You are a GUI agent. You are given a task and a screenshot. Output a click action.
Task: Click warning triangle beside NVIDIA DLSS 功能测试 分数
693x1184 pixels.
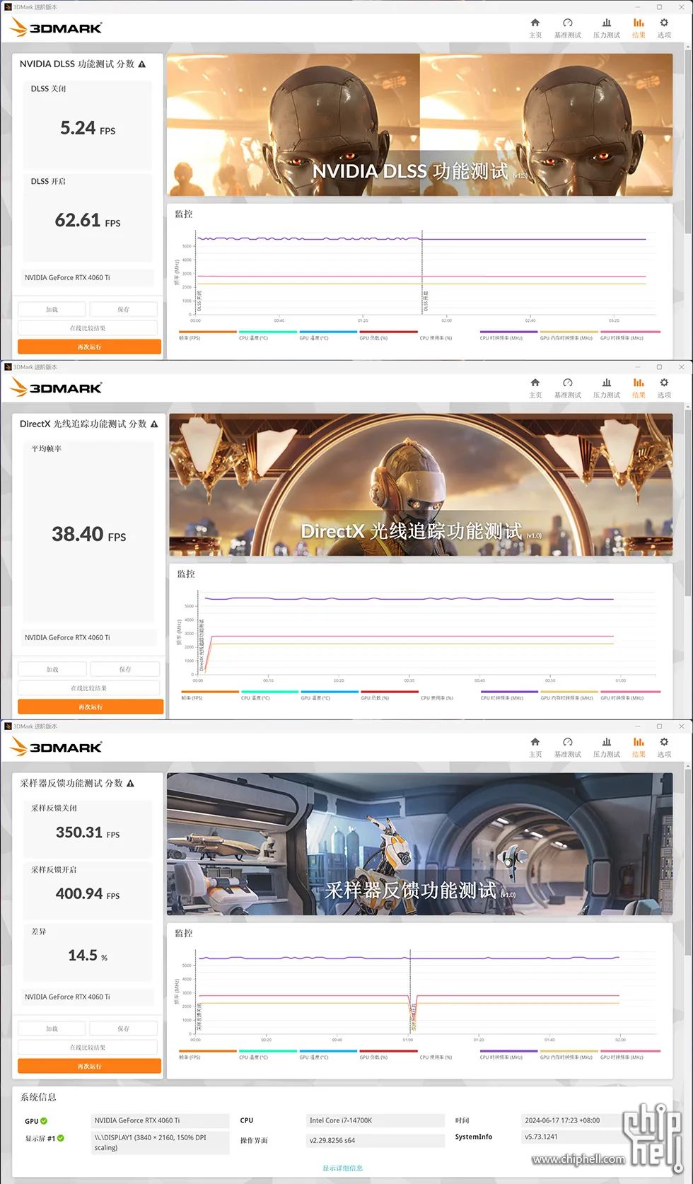[x=142, y=64]
